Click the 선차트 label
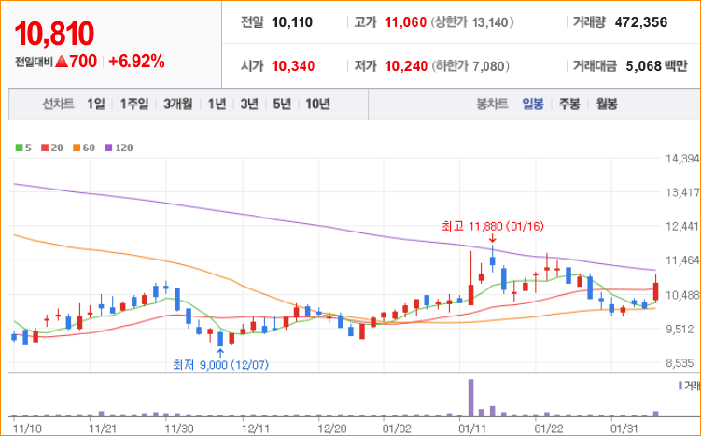Screen dimensions: 701x436 click(x=58, y=105)
